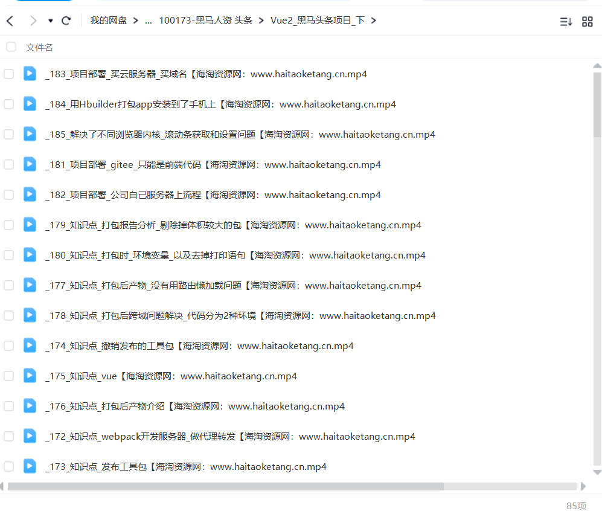
Task: Check the box for _177_知识点_打包后产物 file
Action: coord(9,285)
